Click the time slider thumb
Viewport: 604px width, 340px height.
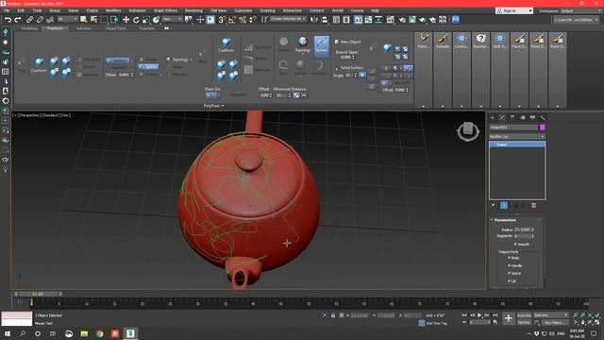click(x=38, y=294)
